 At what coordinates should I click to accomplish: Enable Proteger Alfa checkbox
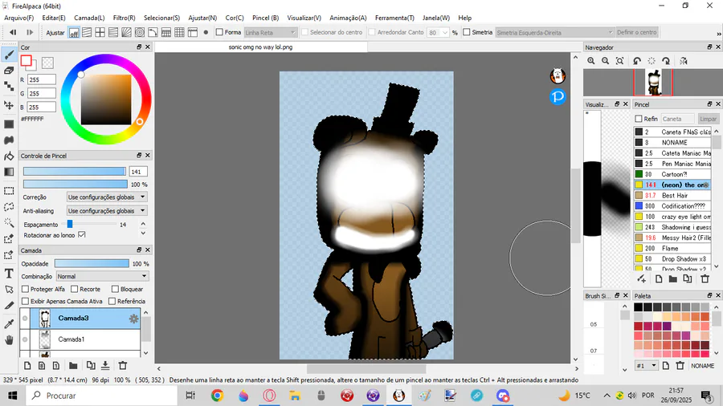[26, 289]
